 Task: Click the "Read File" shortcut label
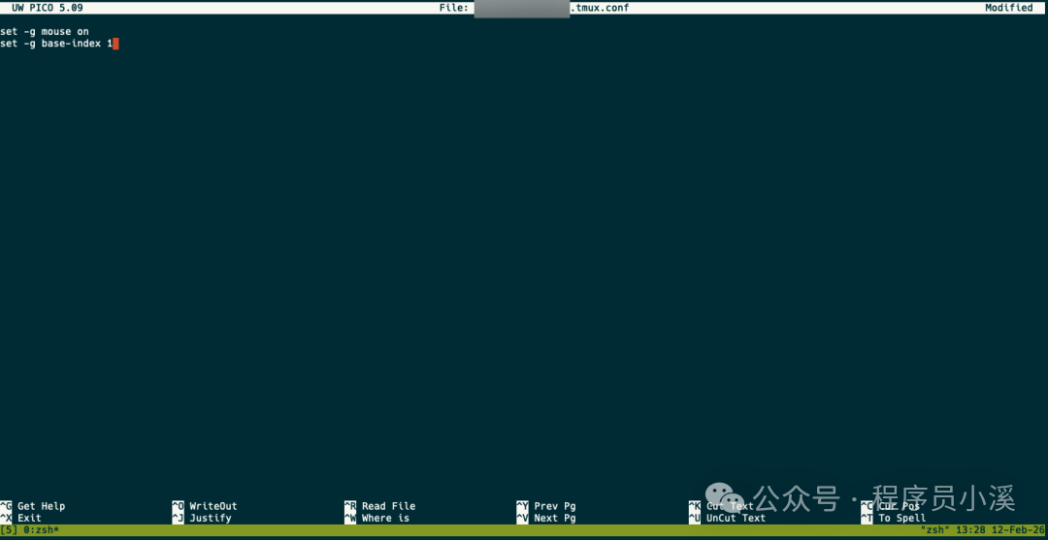388,506
